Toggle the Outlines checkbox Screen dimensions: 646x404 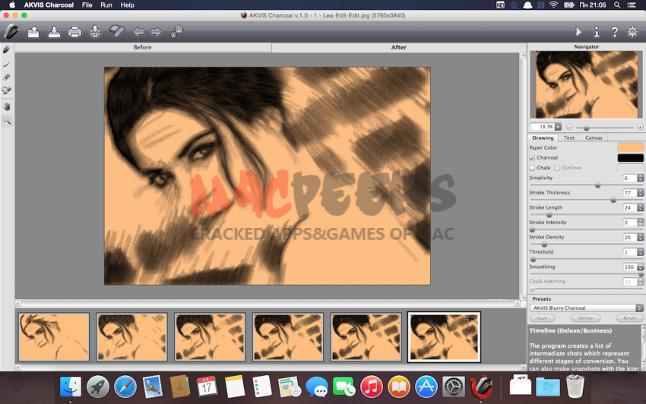557,168
